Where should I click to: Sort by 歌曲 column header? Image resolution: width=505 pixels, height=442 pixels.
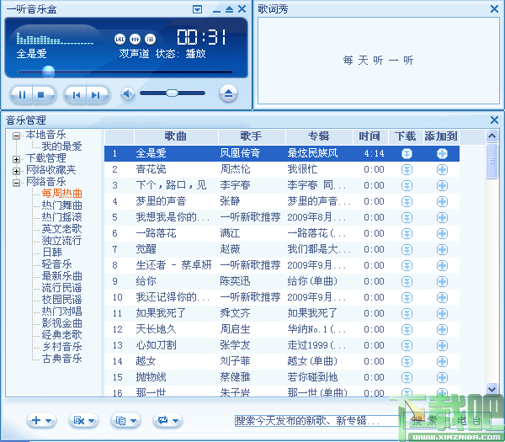[x=176, y=136]
